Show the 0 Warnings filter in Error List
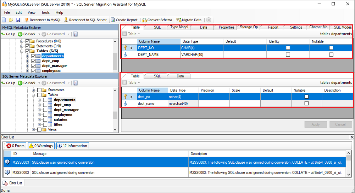Viewport: 355px width, 193px height. 41,146
